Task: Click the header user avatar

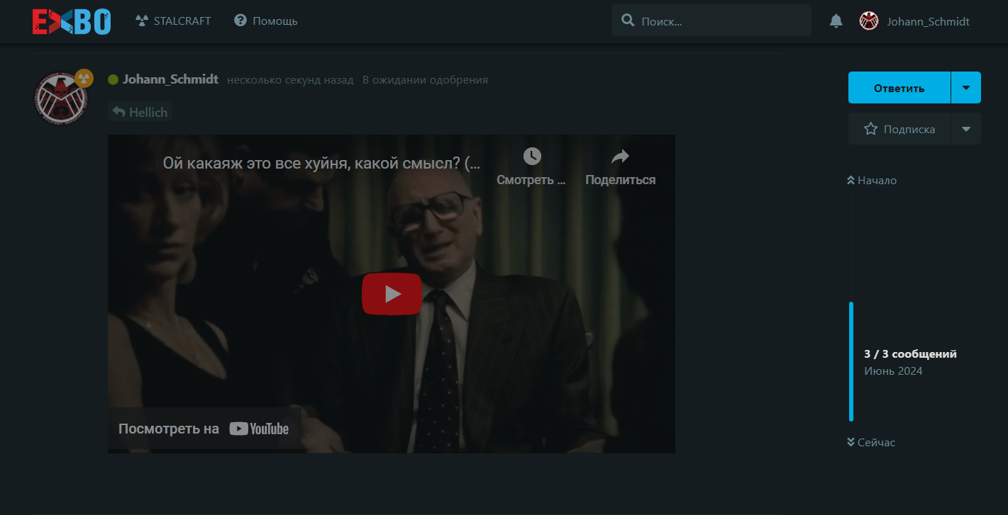Action: pyautogui.click(x=869, y=21)
